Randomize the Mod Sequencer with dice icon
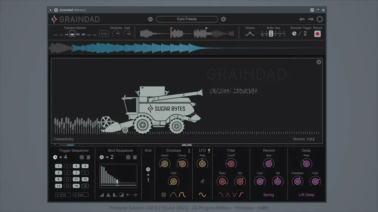The height and width of the screenshot is (212, 378). pos(128,157)
